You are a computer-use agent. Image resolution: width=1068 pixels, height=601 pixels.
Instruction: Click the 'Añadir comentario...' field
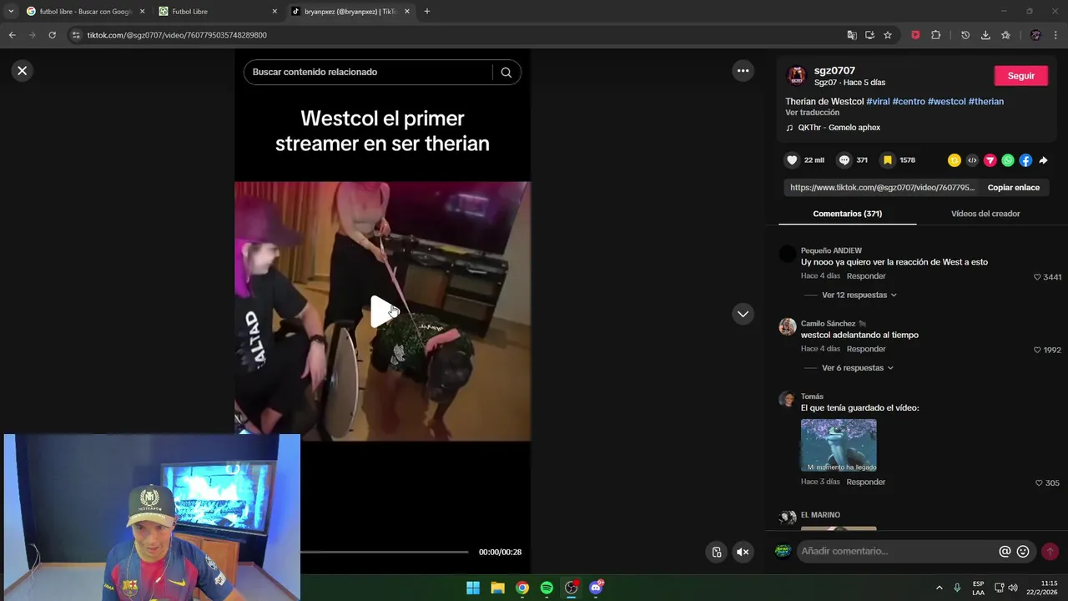pos(897,551)
